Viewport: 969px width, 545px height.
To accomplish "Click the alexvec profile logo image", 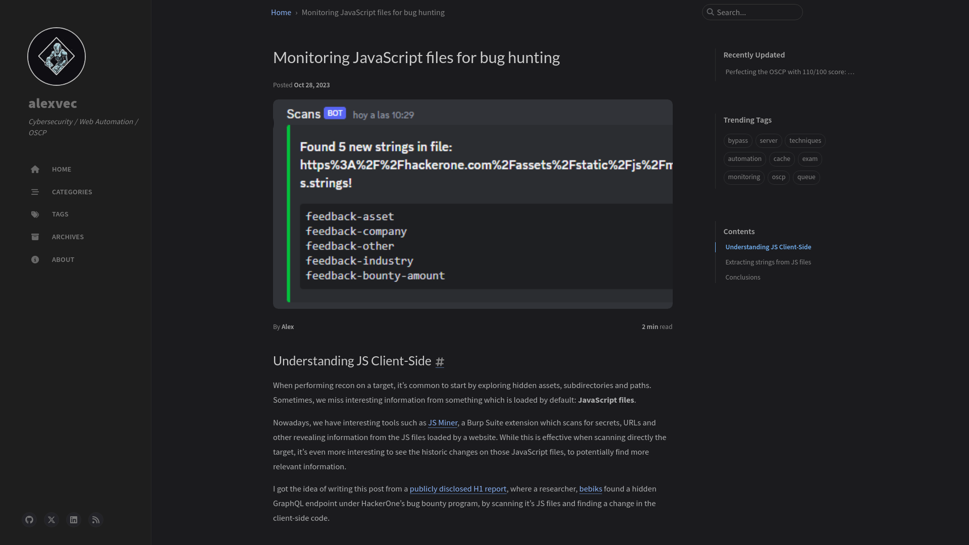I will [x=57, y=57].
